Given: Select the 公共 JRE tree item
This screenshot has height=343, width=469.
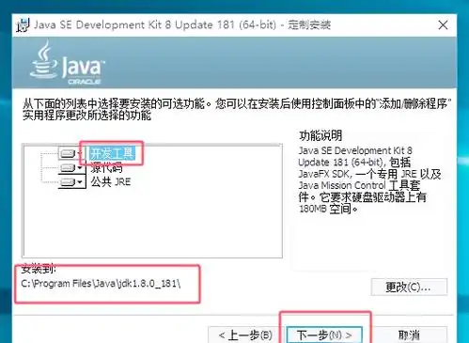Looking at the screenshot, I should pyautogui.click(x=111, y=182).
